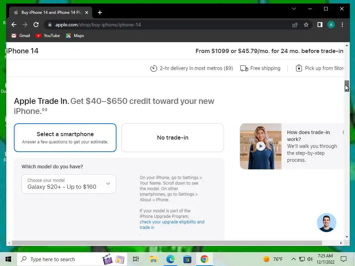Viewport: 355px width, 266px height.
Task: Click the Free shipping text
Action: [265, 68]
